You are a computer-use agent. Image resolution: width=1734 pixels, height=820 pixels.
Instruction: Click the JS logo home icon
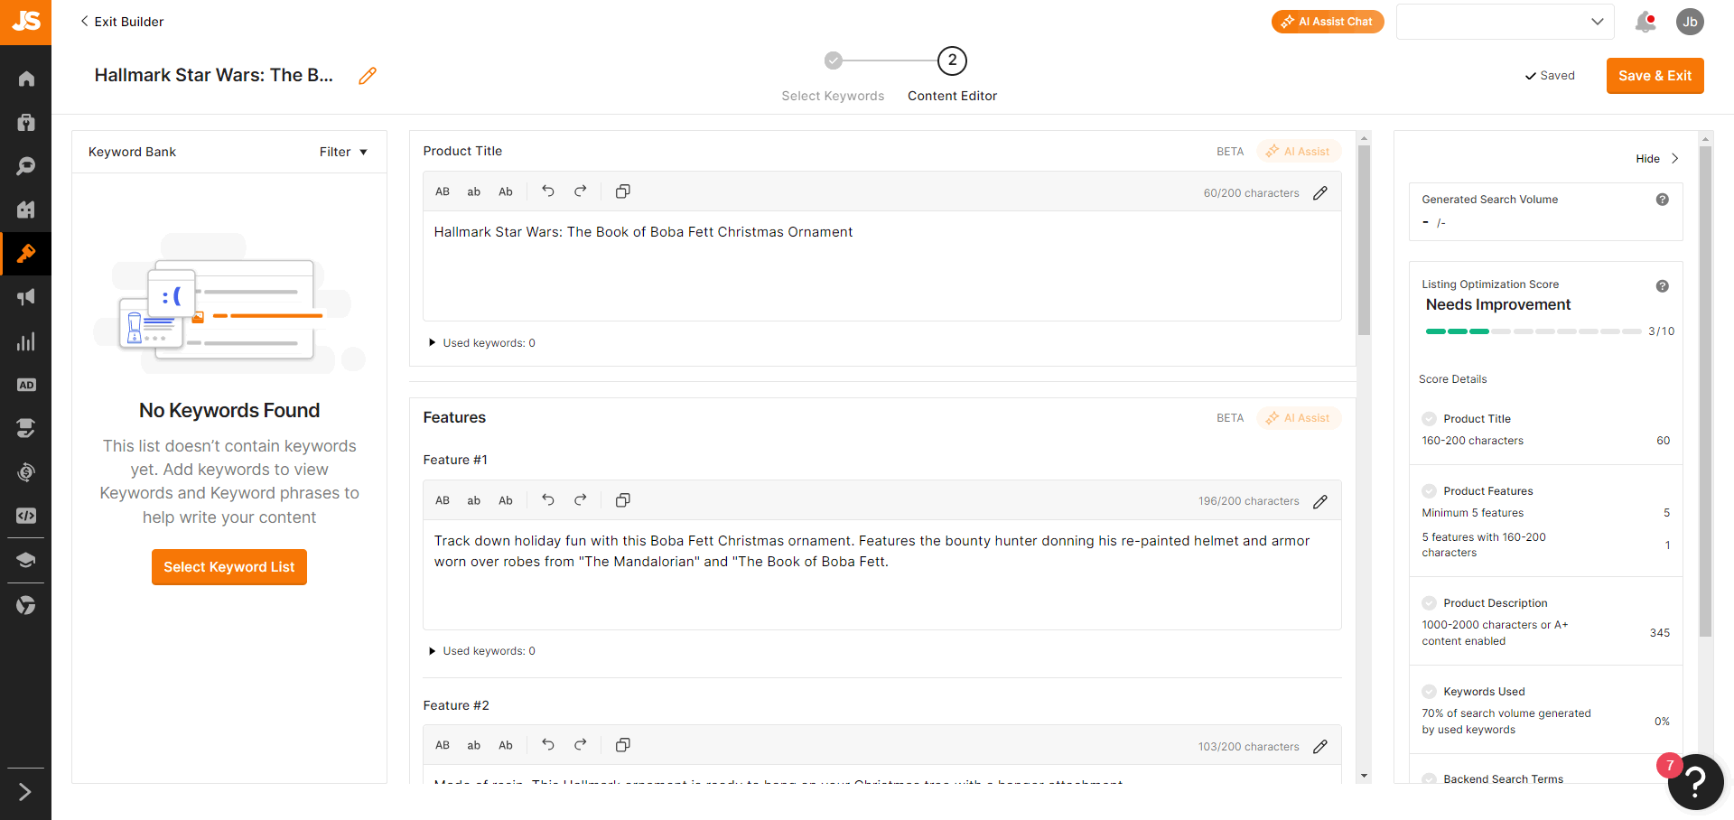(x=25, y=22)
